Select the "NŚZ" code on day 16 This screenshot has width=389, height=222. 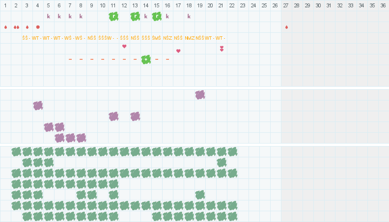tap(167, 38)
